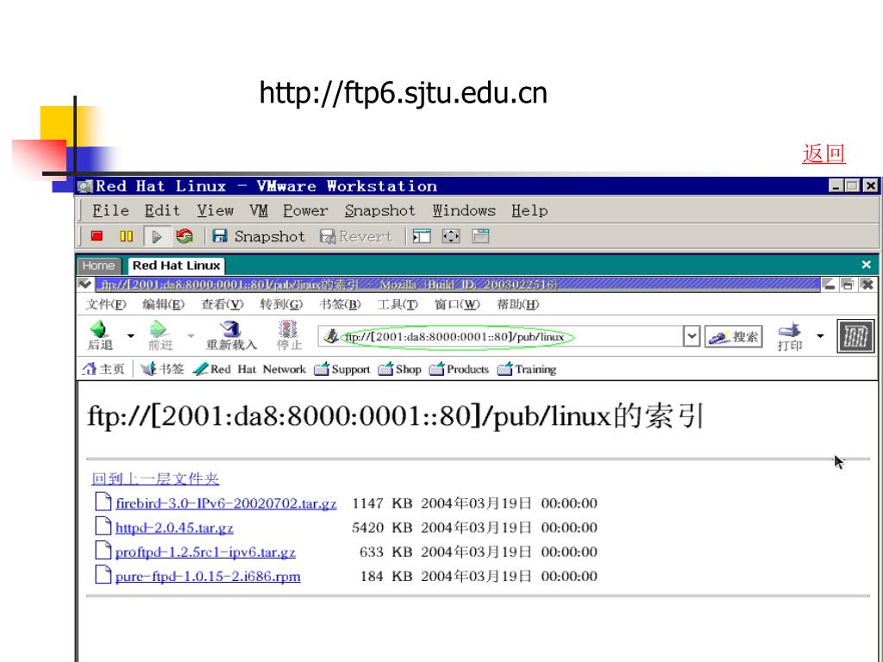
Task: Click the 打印 print button
Action: pos(790,337)
